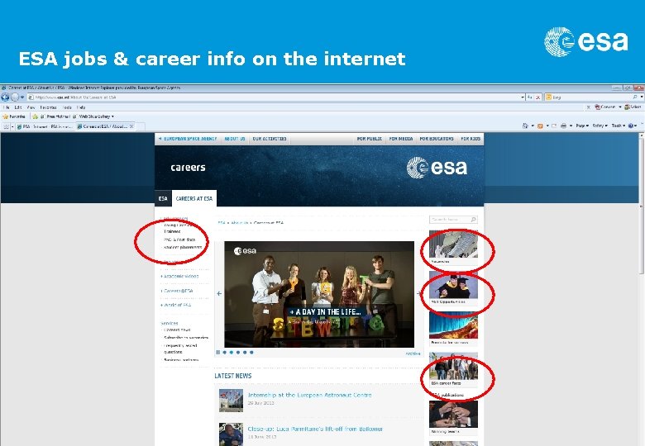
Task: Click For Educators link
Action: (x=437, y=139)
